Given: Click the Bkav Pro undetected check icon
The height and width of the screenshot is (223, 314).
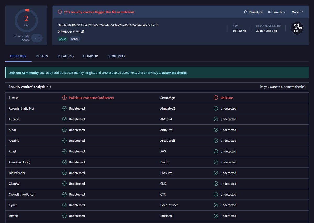Looking at the screenshot, I should [x=216, y=173].
